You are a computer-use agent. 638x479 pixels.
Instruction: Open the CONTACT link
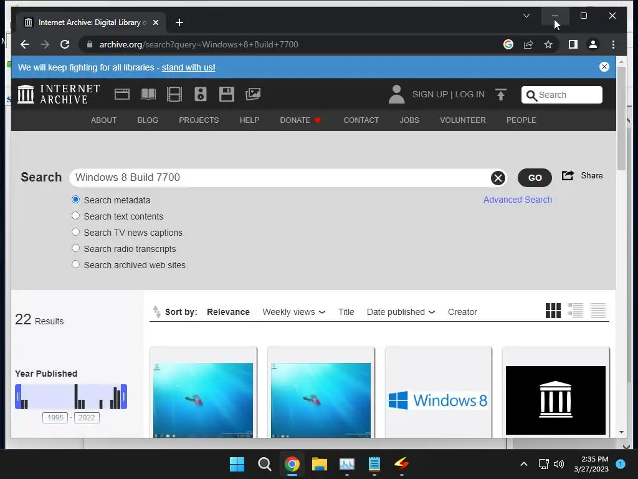(361, 120)
